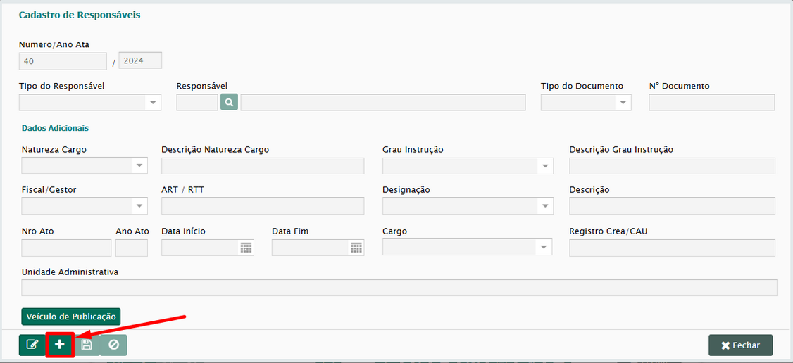Open the Data Fim calendar picker
This screenshot has width=793, height=363.
click(356, 248)
